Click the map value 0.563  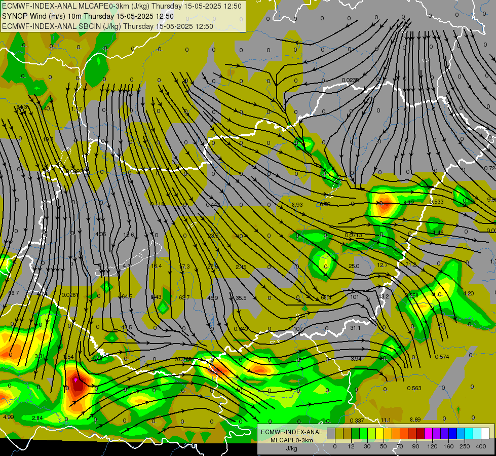(414, 388)
